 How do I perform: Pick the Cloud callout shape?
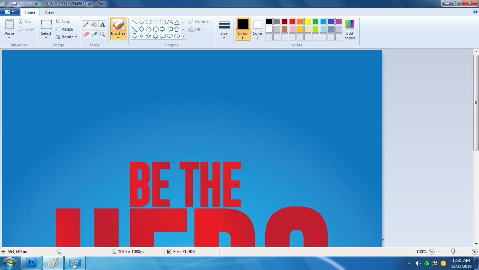pos(177,36)
